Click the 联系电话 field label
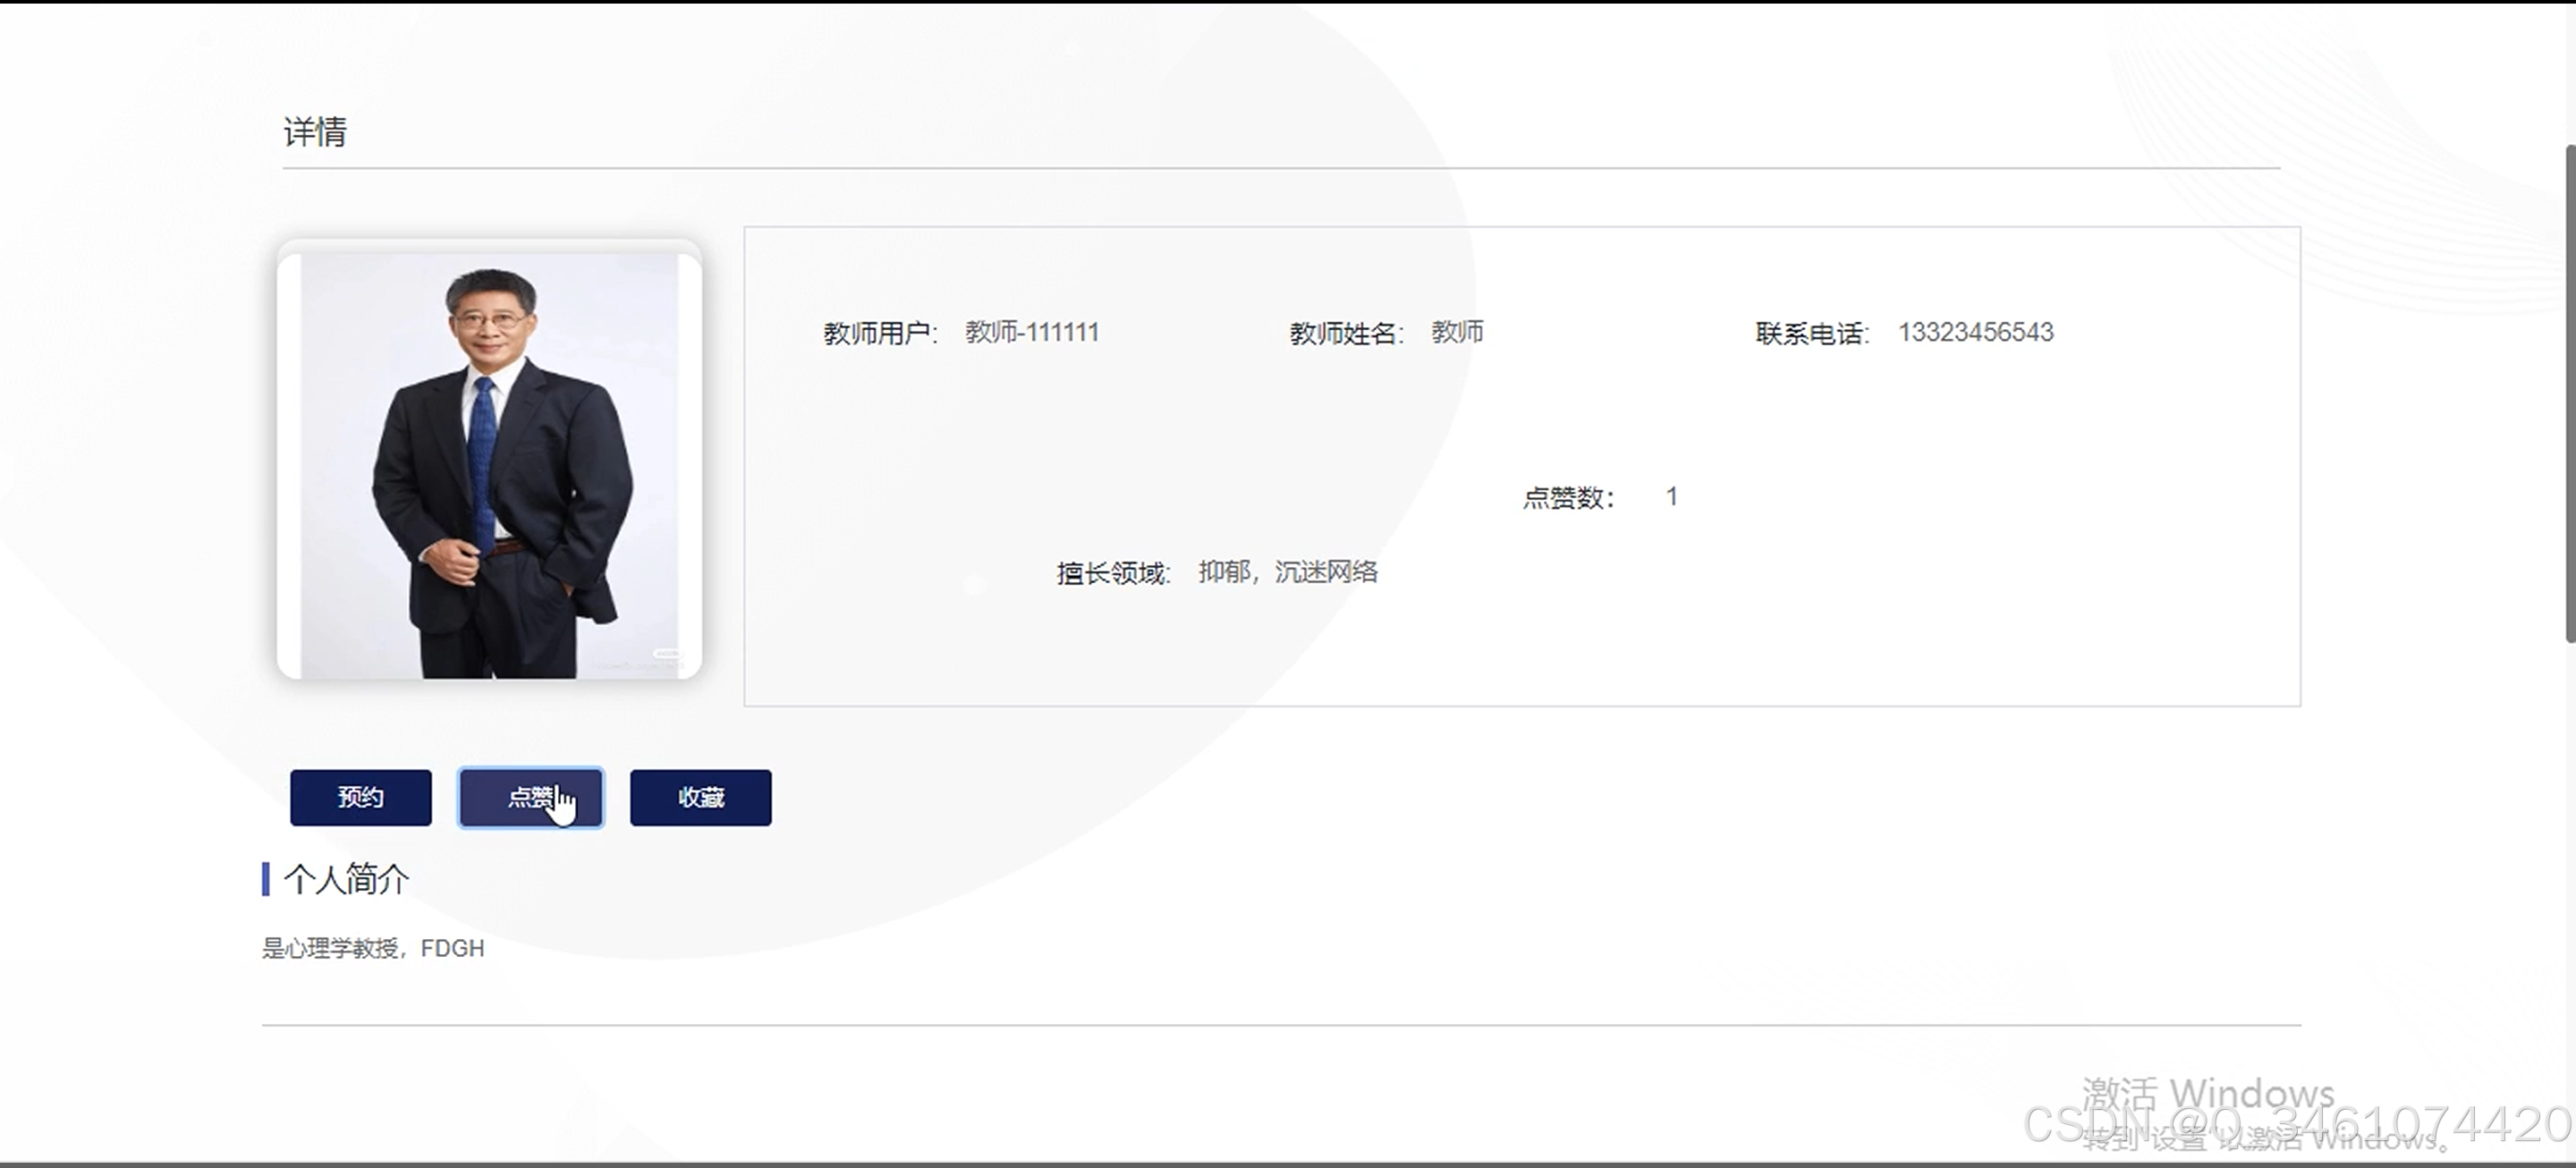This screenshot has width=2576, height=1168. (1811, 333)
